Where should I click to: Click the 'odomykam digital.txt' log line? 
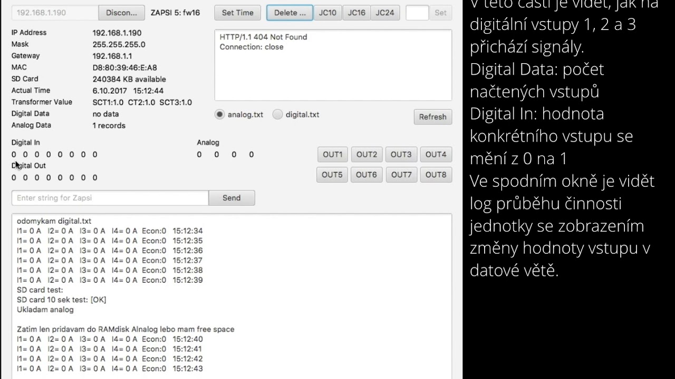point(54,221)
